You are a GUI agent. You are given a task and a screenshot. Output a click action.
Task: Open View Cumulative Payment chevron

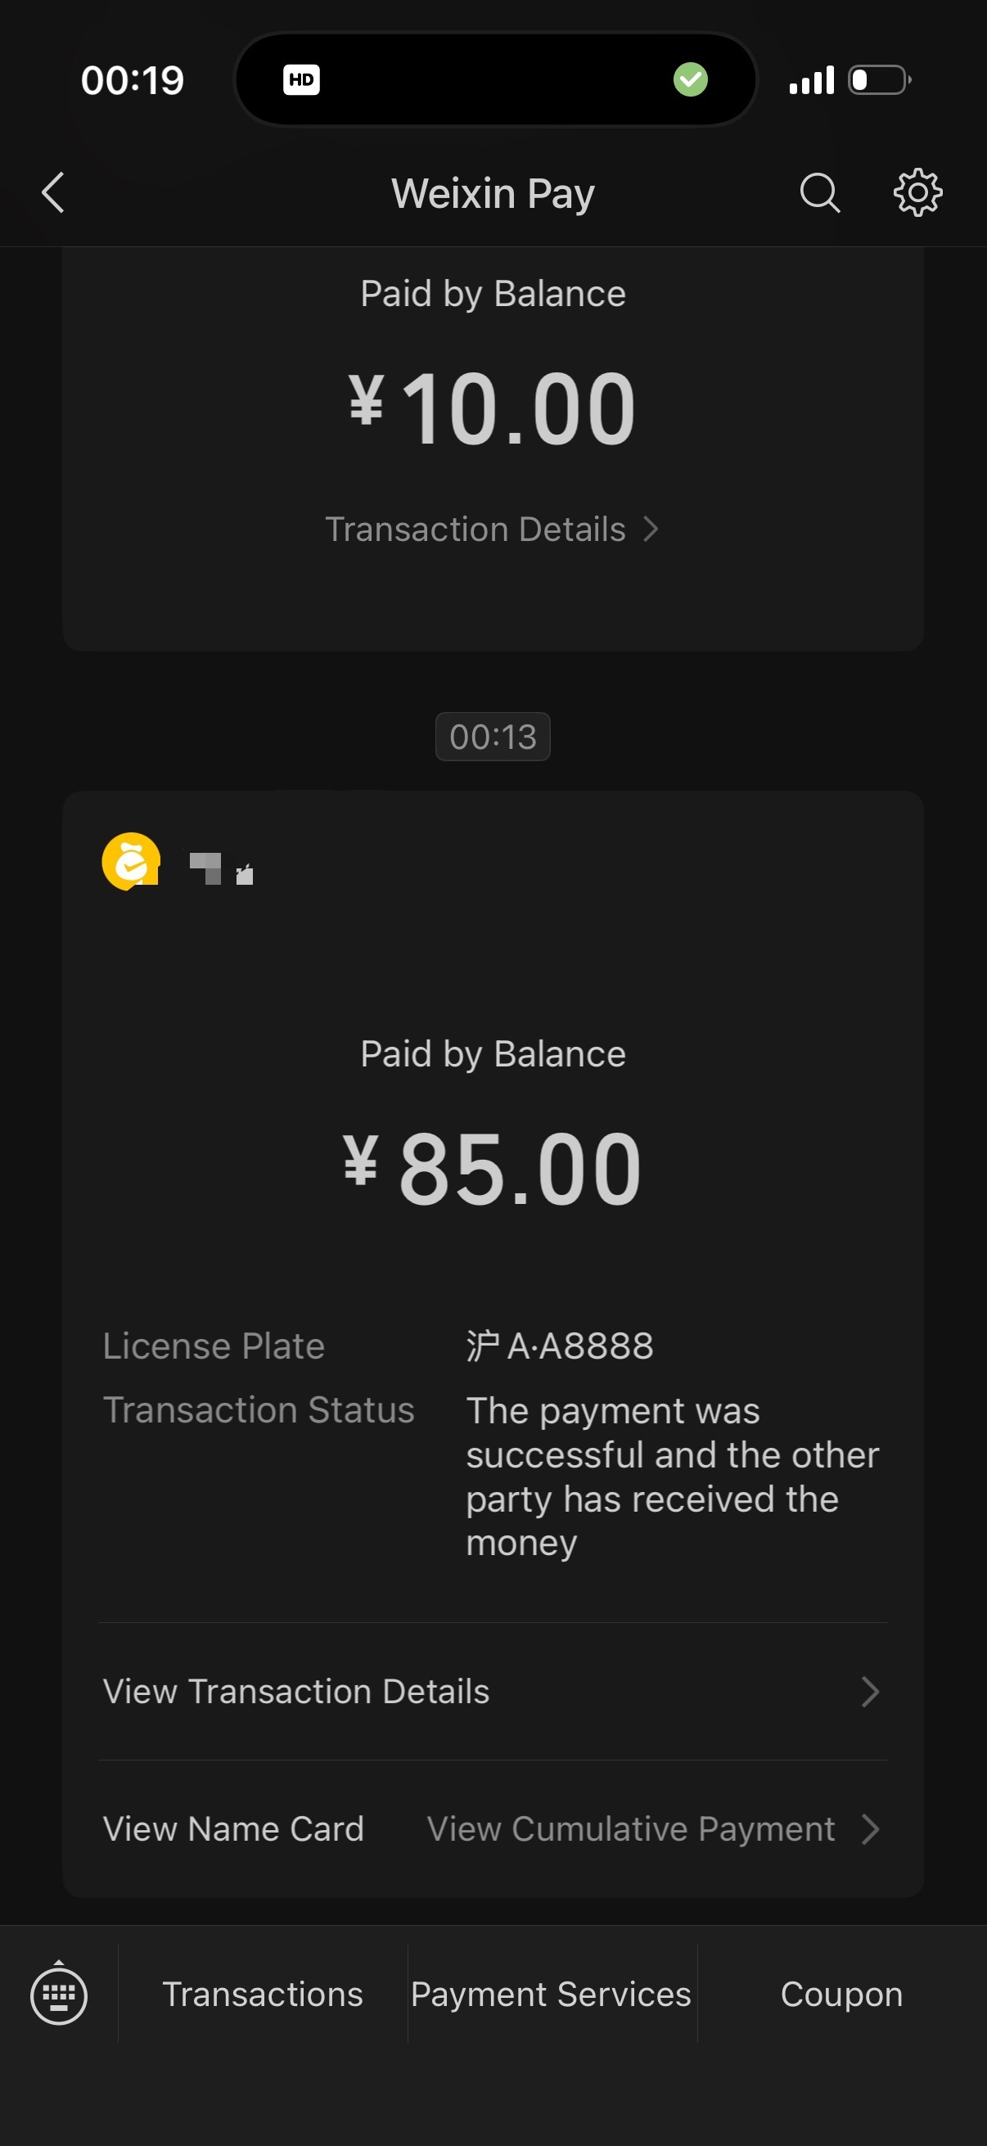coord(653,1829)
